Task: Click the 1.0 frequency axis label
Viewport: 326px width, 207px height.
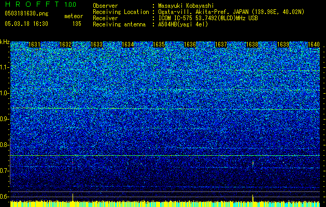Action: (x=5, y=93)
